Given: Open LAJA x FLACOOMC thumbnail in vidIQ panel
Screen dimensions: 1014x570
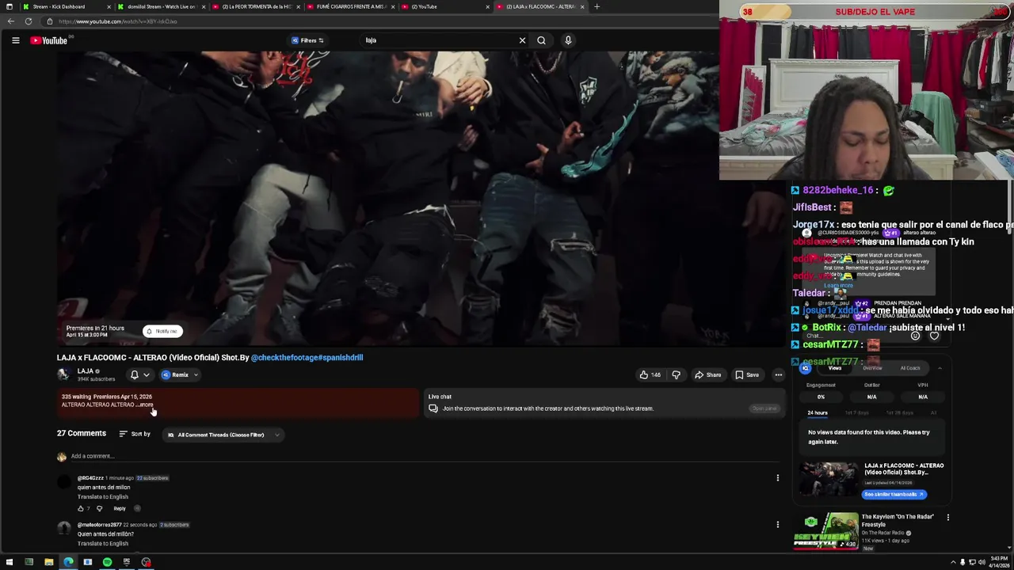Looking at the screenshot, I should (x=828, y=479).
